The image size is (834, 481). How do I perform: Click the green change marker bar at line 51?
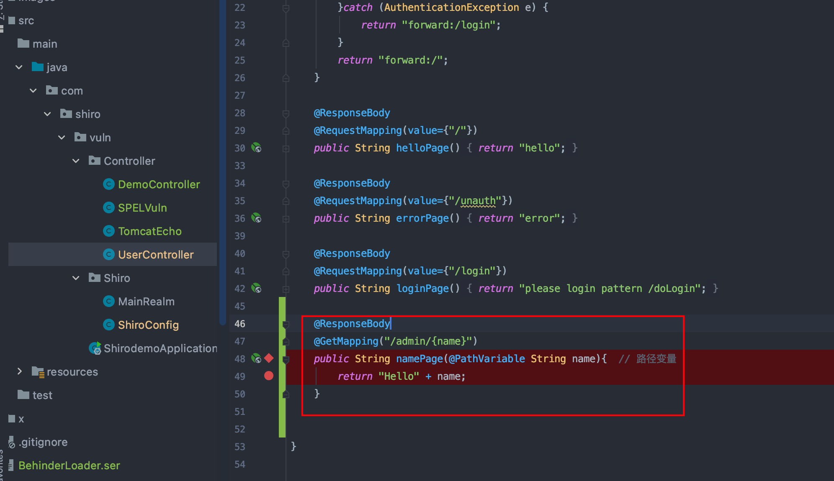(282, 412)
